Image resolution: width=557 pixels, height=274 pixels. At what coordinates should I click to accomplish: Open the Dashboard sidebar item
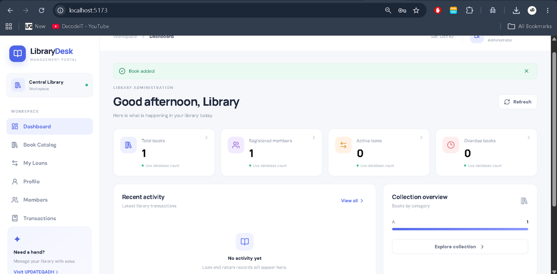click(49, 126)
